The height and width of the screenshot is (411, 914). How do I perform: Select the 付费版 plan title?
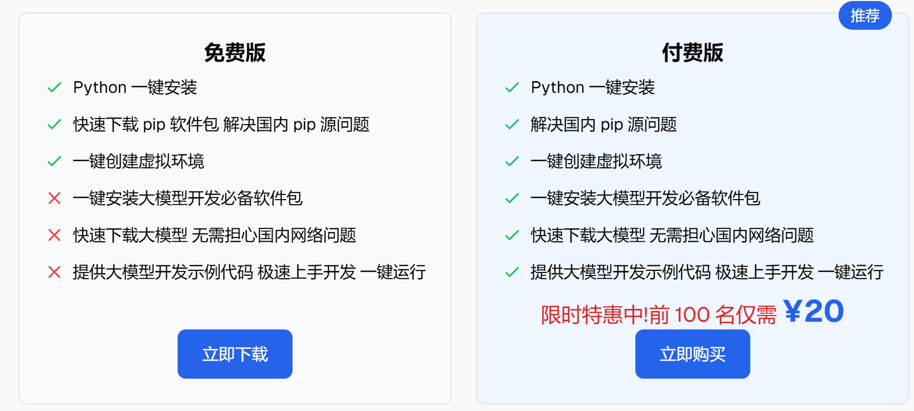point(692,52)
